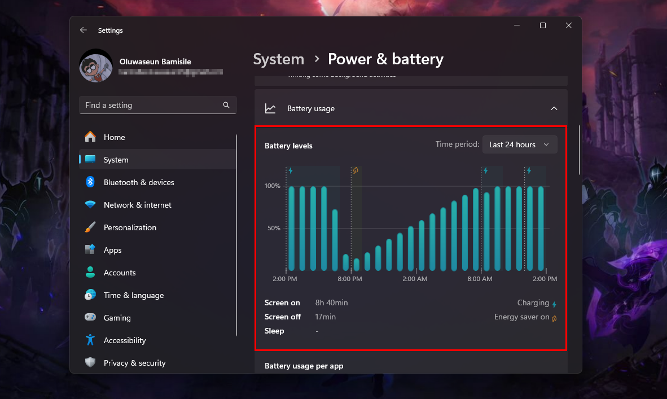Click the charging marker near 8:00 AM
The height and width of the screenshot is (399, 667).
tap(486, 170)
